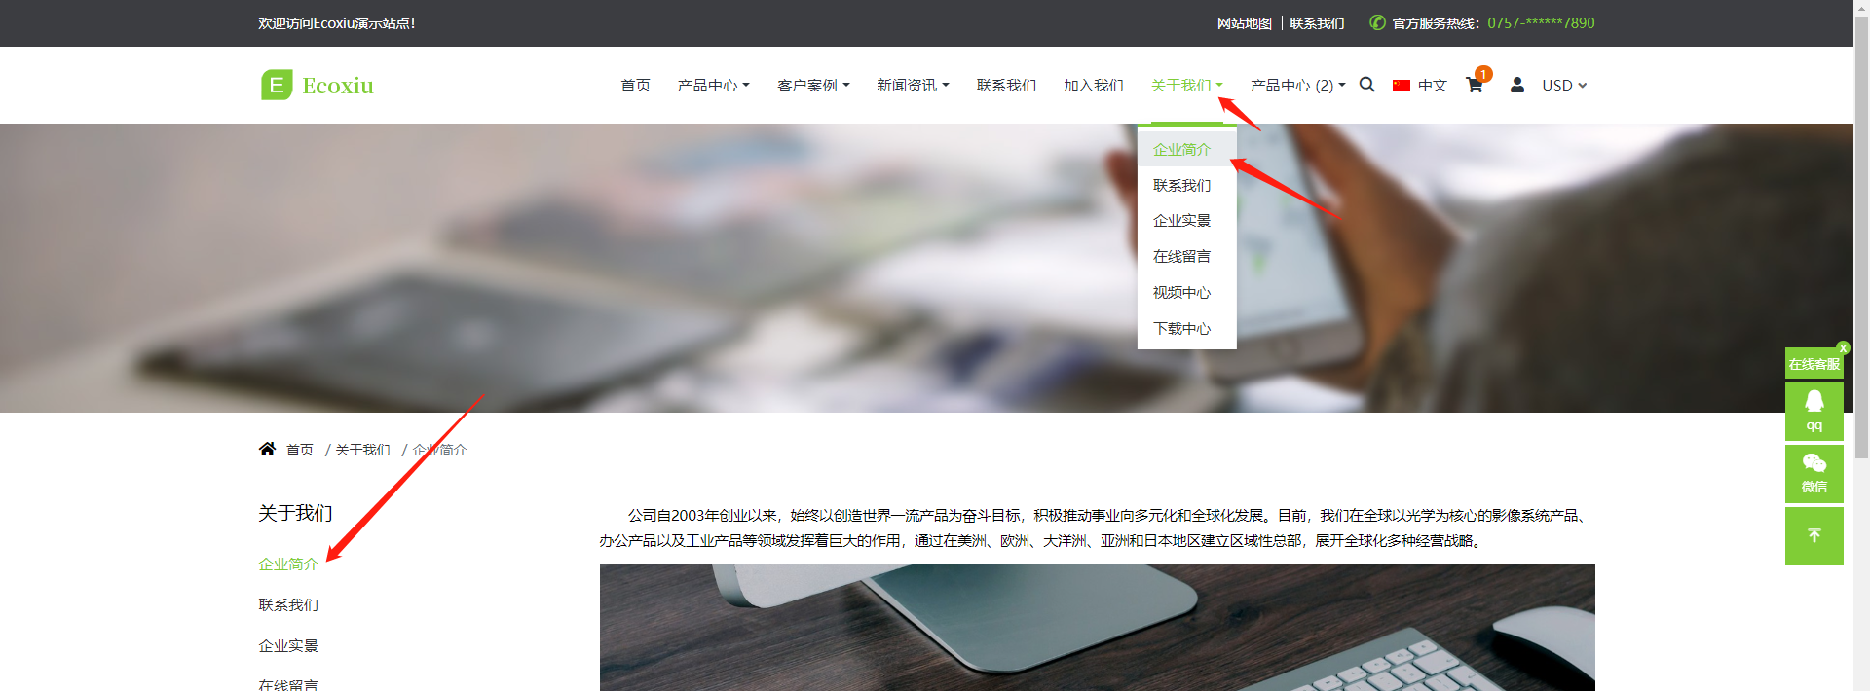
Task: Click the 网站地图 link in top bar
Action: point(1244,23)
